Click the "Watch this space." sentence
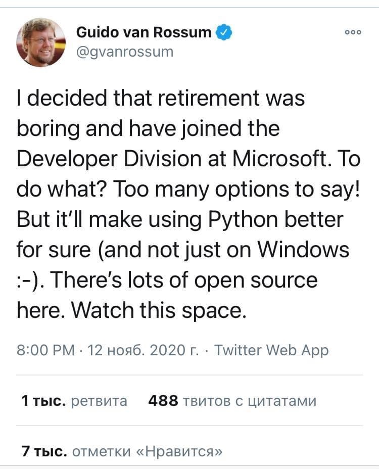Image resolution: width=379 pixels, height=469 pixels. 160,311
